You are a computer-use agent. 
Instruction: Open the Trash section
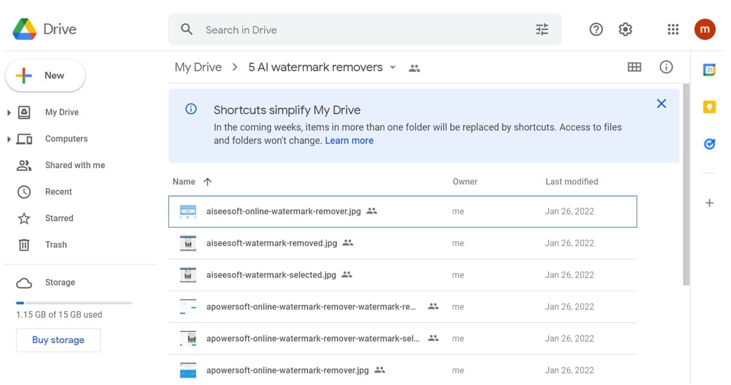56,244
